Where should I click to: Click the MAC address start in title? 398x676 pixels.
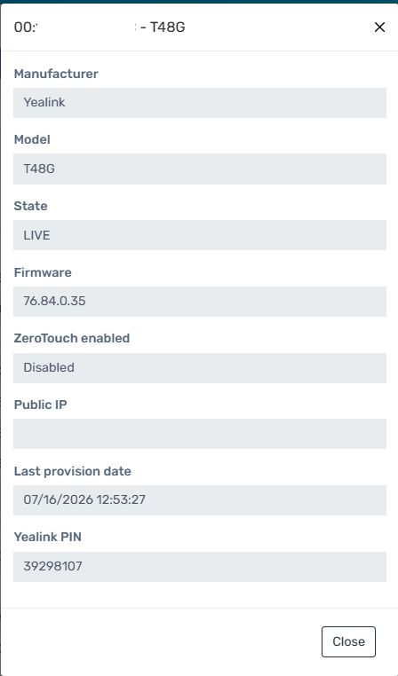[x=25, y=28]
